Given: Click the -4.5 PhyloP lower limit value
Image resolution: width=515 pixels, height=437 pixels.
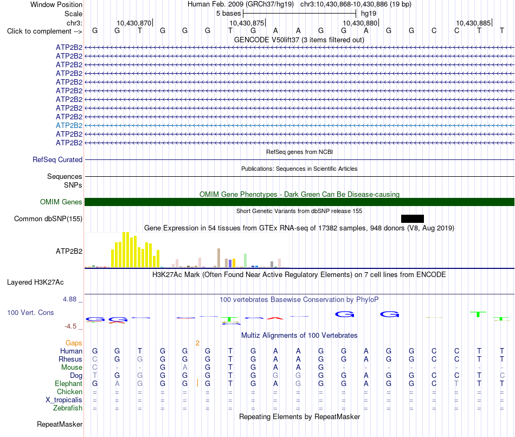Looking at the screenshot, I should point(70,326).
